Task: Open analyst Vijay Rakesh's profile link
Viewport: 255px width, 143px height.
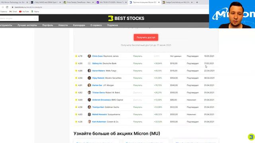Action: pos(98,78)
